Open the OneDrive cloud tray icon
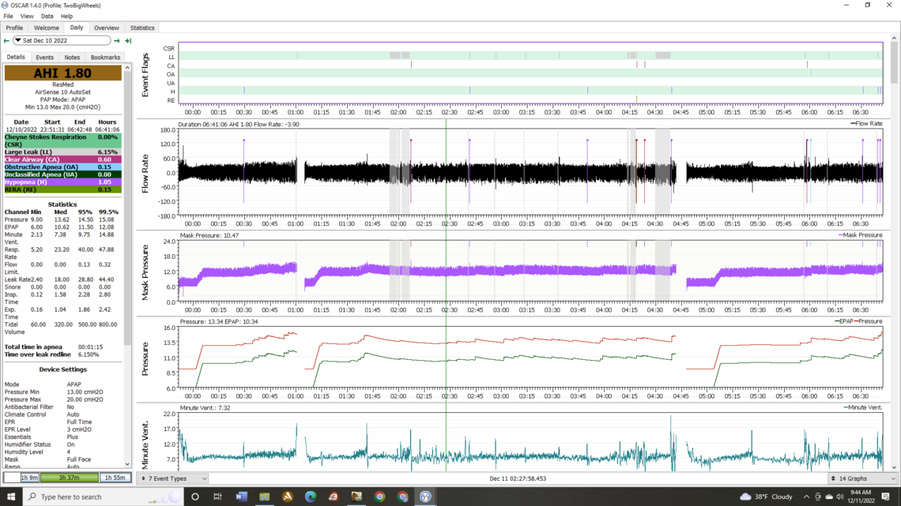This screenshot has height=506, width=901. point(829,497)
